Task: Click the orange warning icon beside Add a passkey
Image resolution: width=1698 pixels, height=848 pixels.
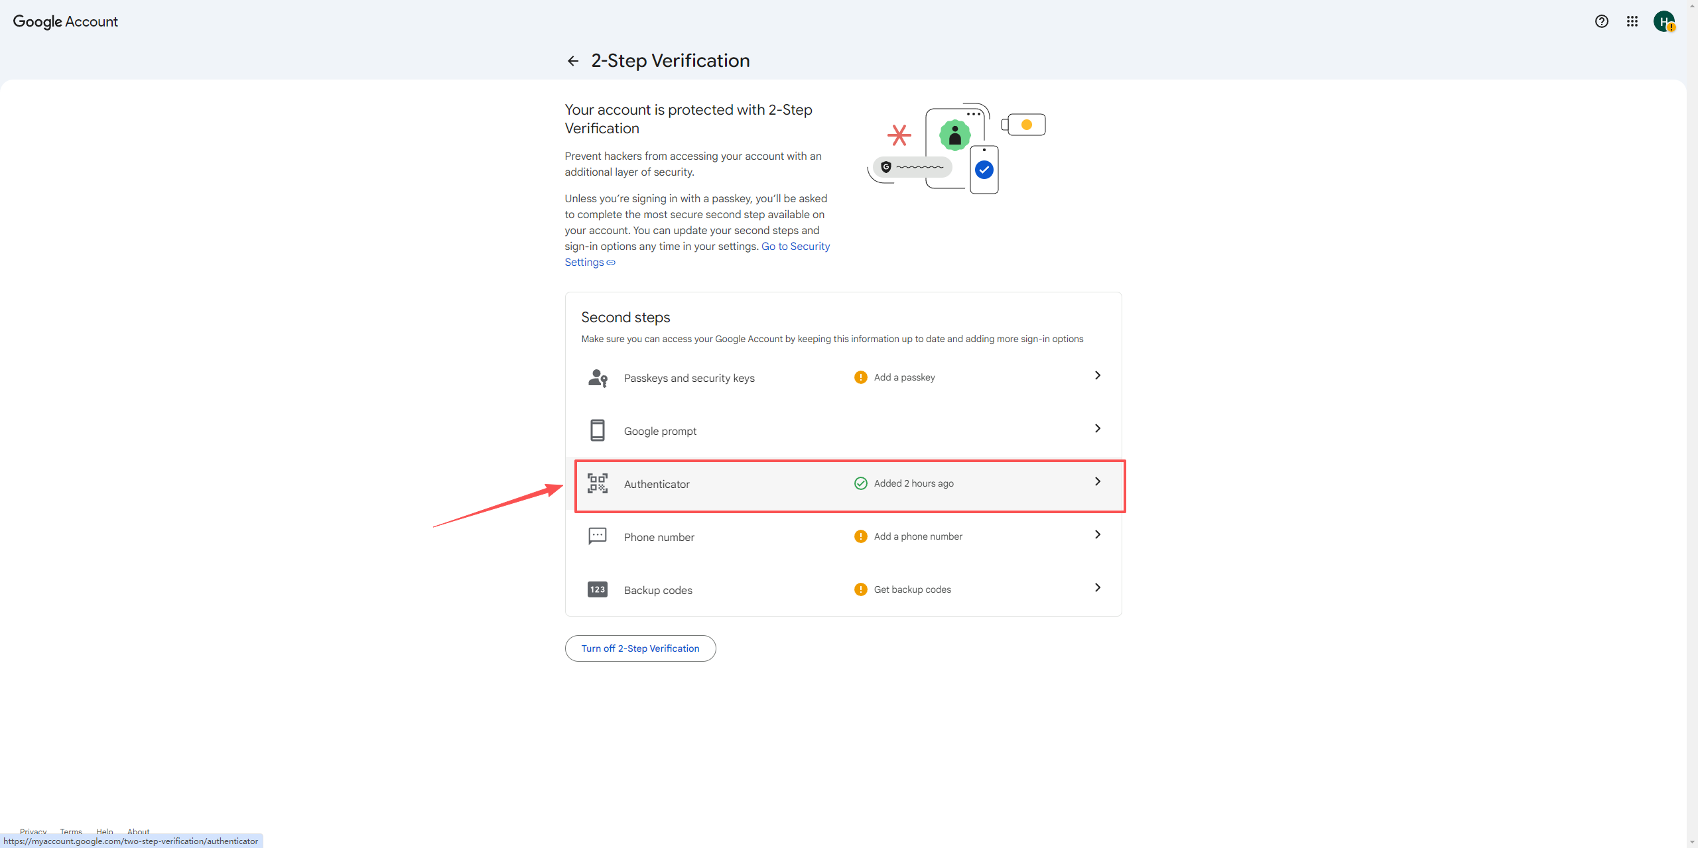Action: [861, 377]
